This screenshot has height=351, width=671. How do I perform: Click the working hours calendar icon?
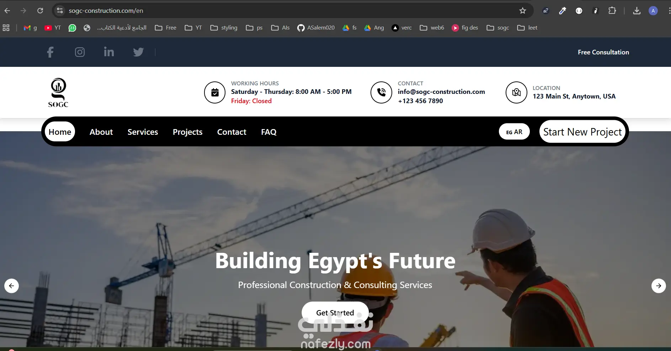(215, 92)
